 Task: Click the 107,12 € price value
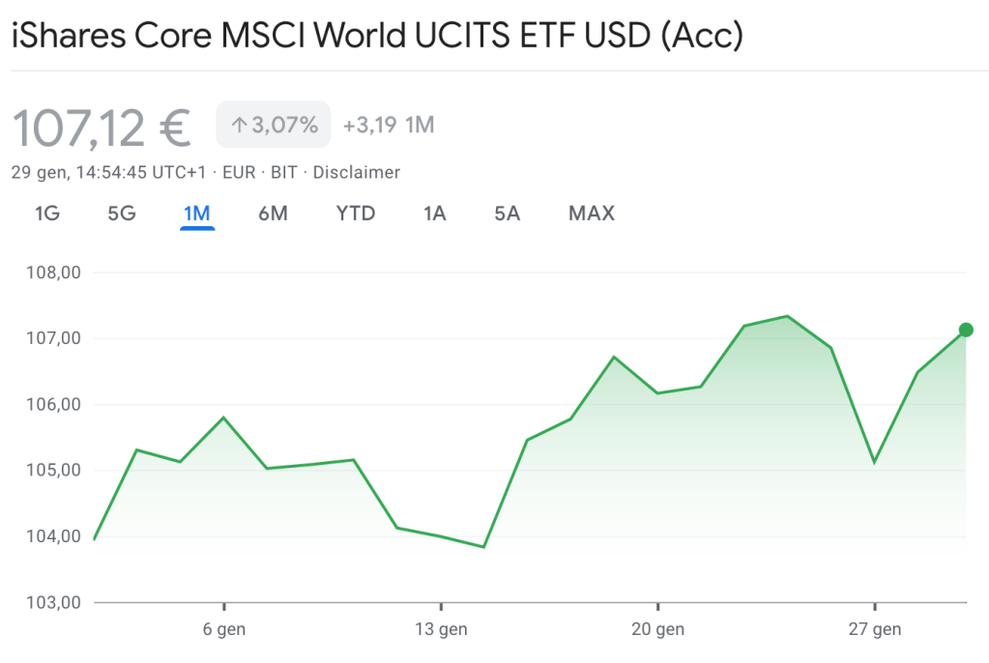tap(102, 127)
